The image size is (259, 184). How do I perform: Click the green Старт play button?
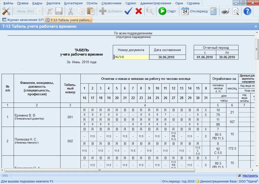coord(167,11)
